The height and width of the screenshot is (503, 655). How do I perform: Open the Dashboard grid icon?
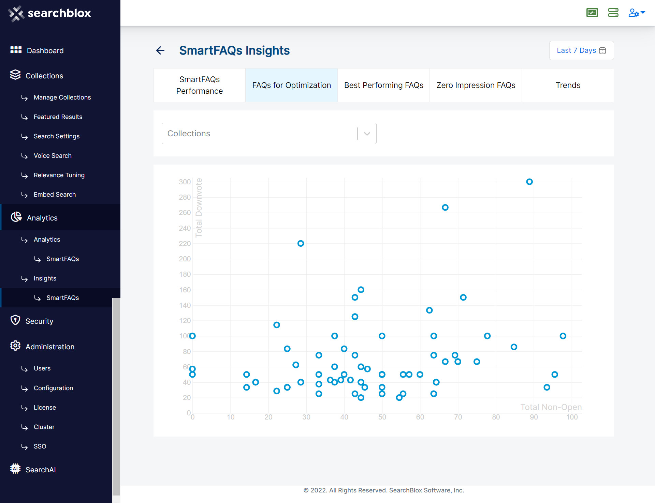[x=16, y=50]
